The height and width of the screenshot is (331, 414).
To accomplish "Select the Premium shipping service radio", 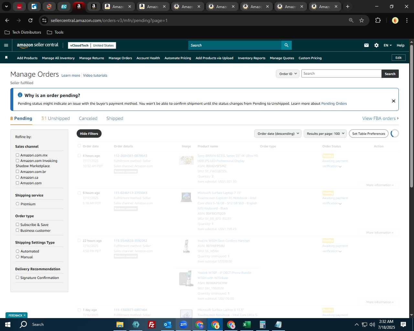I will 17,204.
